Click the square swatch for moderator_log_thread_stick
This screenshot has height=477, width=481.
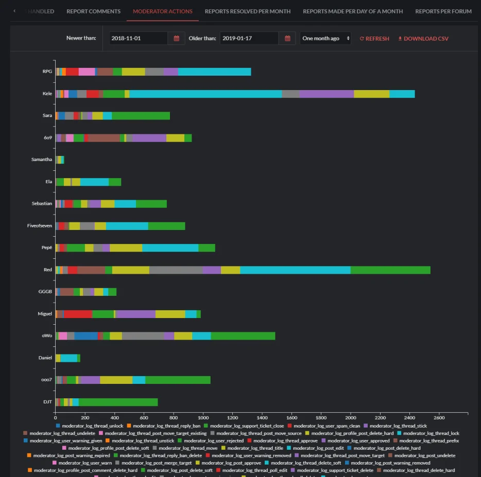[366, 426]
